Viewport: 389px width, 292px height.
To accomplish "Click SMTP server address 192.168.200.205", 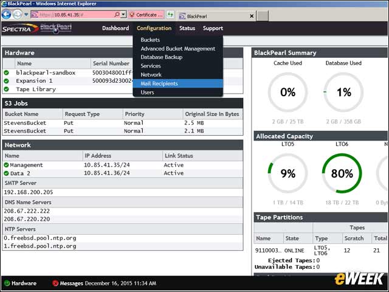I will click(x=29, y=192).
